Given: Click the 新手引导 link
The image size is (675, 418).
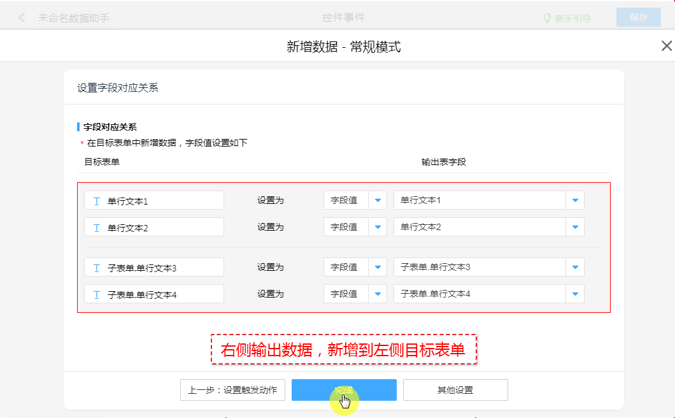Looking at the screenshot, I should point(572,18).
